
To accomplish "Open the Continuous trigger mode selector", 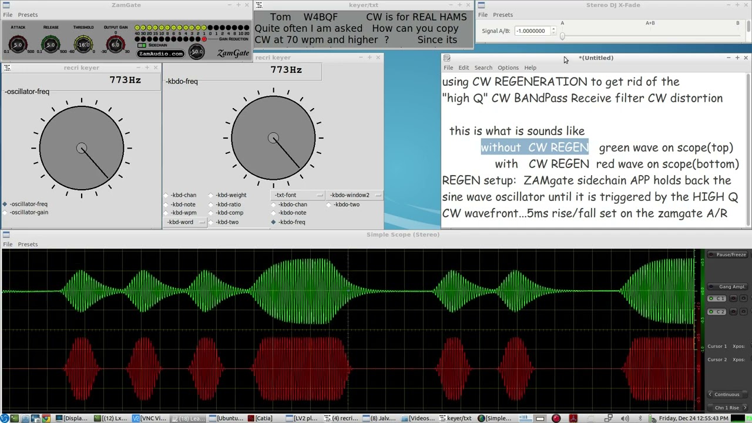I will (x=727, y=394).
